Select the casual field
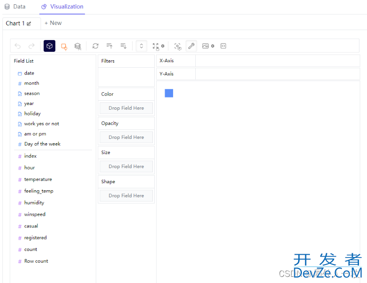The image size is (367, 283). [31, 226]
